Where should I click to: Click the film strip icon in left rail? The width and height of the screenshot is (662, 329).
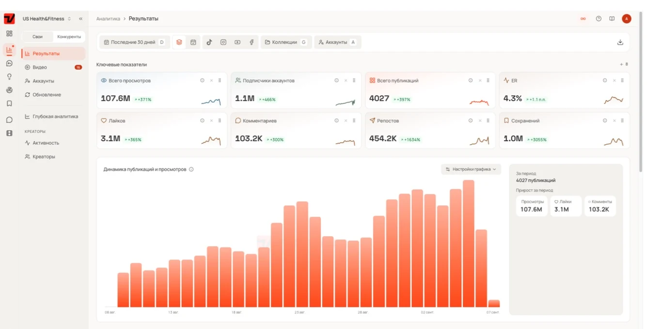9,133
